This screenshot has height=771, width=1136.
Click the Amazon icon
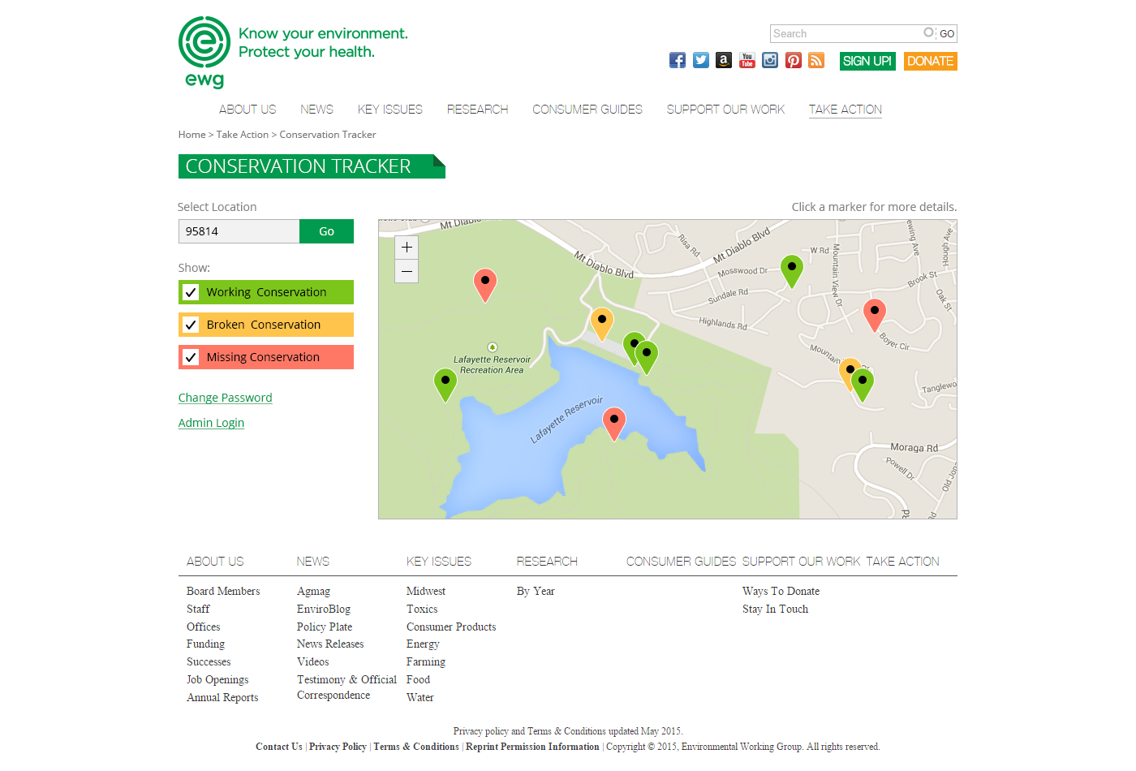[724, 60]
